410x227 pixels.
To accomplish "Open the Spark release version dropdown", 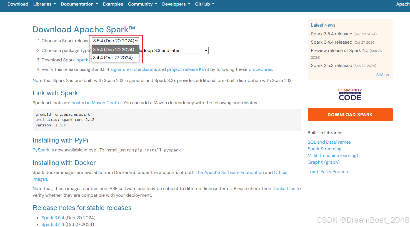I will (x=115, y=41).
